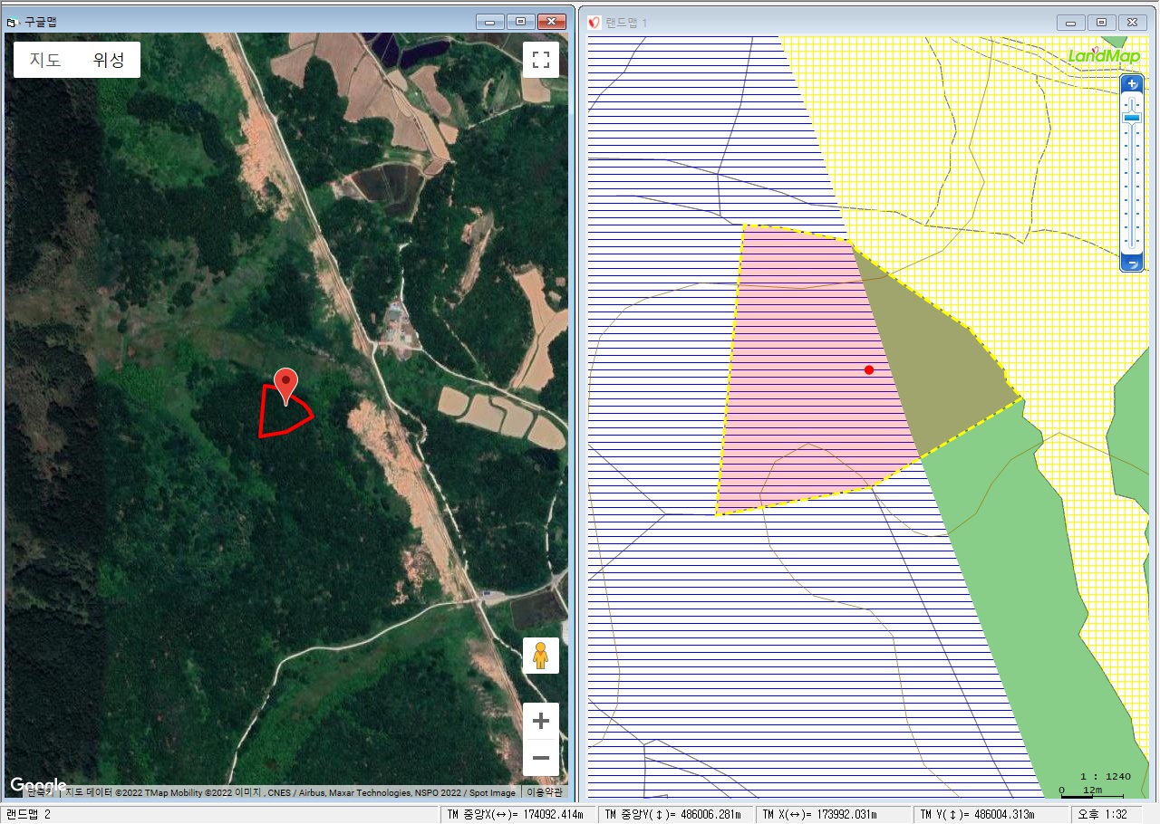Minimize the 랜드맵 1 window

click(1071, 23)
